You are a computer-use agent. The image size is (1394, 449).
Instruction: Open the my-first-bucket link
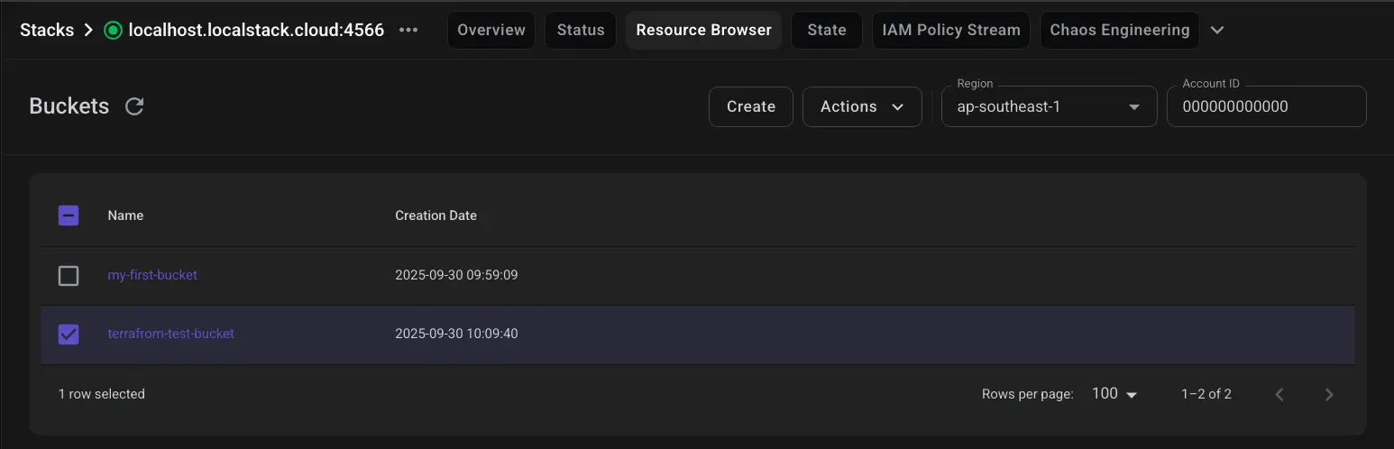point(152,275)
